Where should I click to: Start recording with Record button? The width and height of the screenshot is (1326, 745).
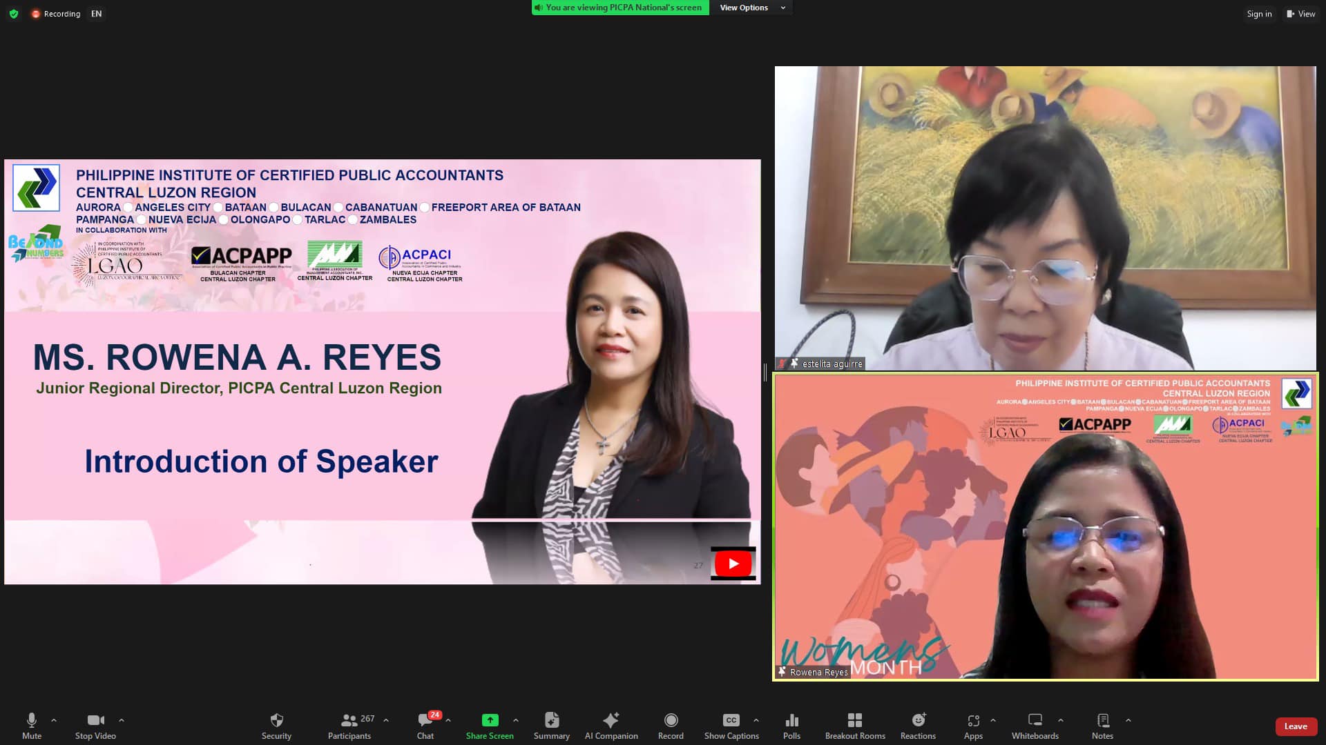pyautogui.click(x=671, y=726)
